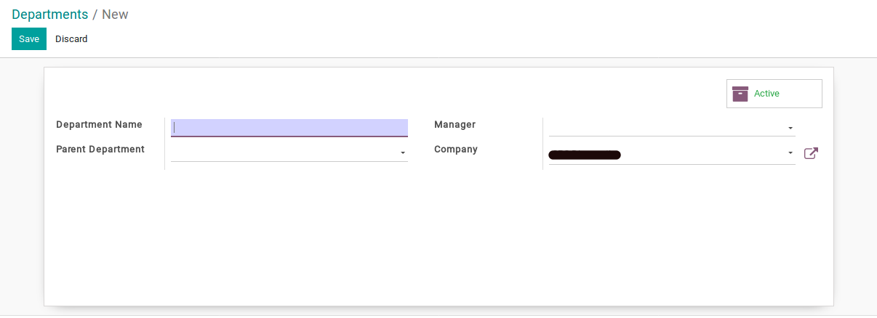The image size is (877, 318).
Task: Click the "New" breadcrumb text
Action: coord(115,15)
